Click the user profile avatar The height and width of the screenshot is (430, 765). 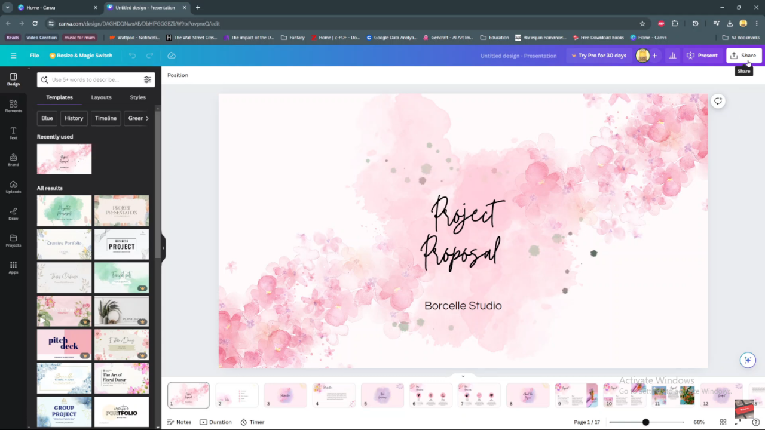coord(642,56)
